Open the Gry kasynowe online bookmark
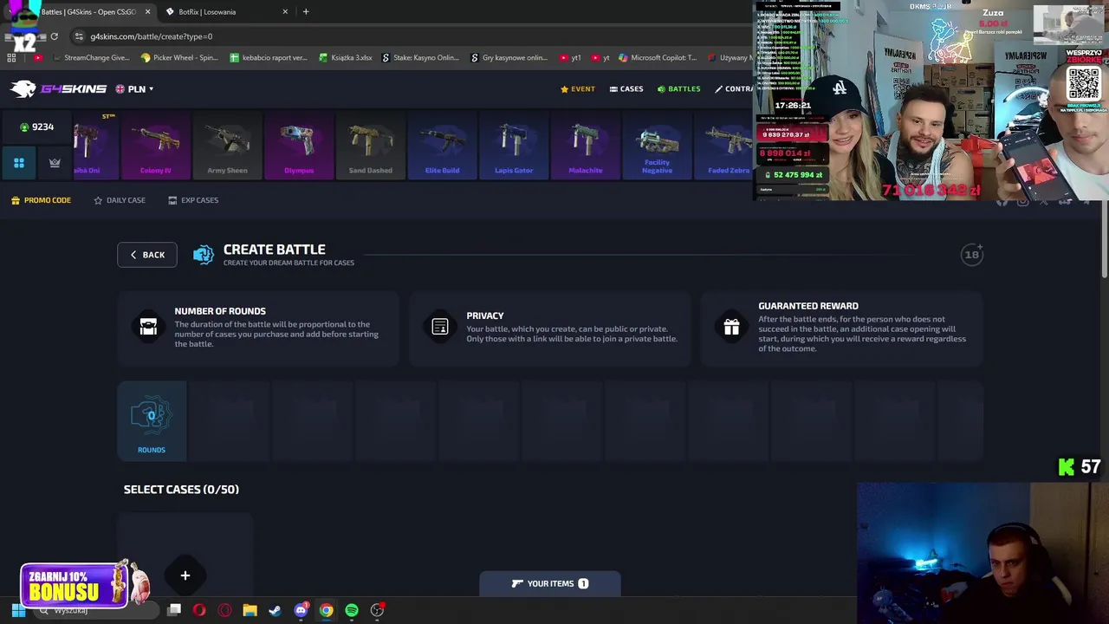This screenshot has width=1109, height=624. click(x=509, y=58)
